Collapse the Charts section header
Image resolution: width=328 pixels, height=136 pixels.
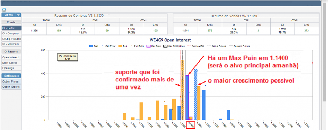[11, 22]
